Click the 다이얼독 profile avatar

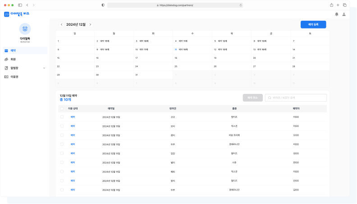[25, 29]
